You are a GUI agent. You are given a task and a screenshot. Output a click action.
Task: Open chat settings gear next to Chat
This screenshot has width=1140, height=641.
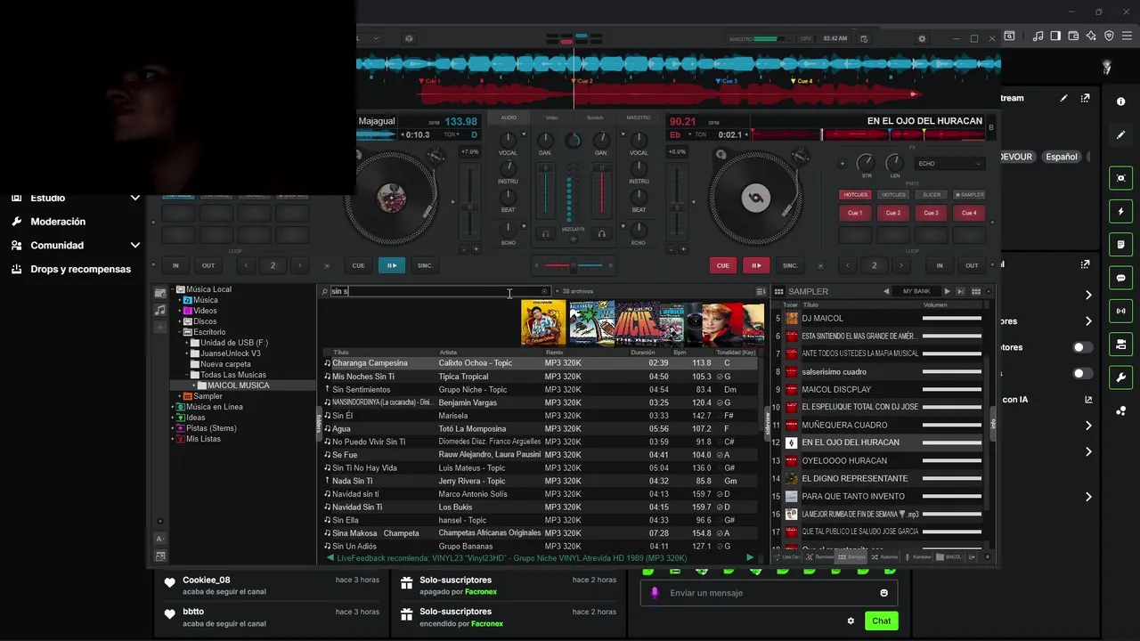851,621
